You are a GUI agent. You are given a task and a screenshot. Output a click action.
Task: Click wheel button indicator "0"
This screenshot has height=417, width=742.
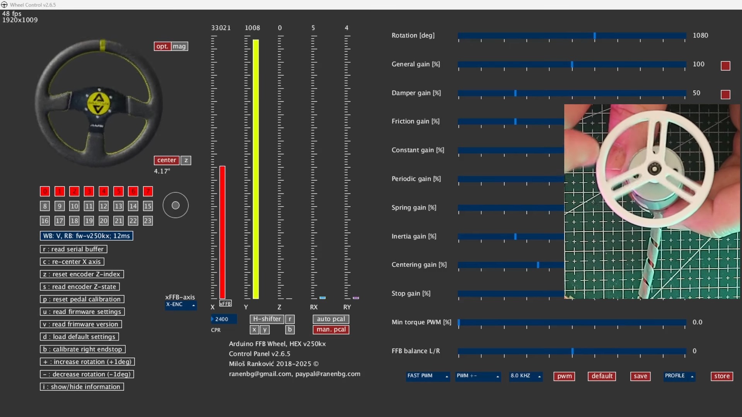pyautogui.click(x=44, y=191)
